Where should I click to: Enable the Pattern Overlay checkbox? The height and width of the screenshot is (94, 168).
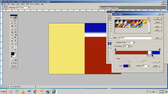point(109,46)
